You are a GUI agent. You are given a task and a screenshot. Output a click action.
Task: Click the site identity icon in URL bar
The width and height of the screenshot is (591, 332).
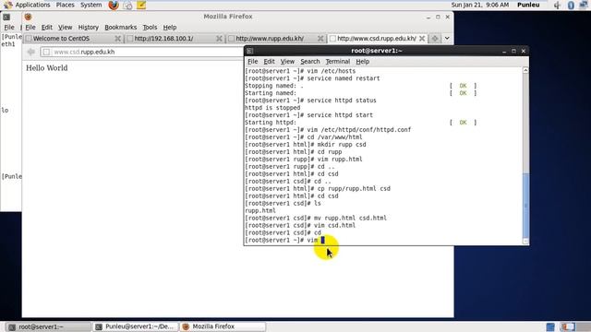pos(46,52)
